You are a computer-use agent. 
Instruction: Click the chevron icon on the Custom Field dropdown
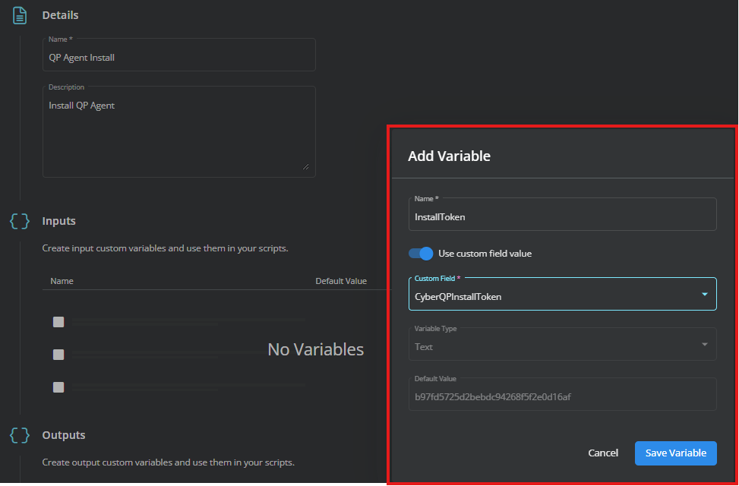(706, 293)
